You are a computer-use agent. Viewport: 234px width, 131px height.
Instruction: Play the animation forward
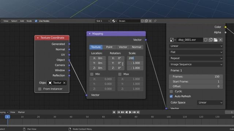pyautogui.click(x=130, y=112)
